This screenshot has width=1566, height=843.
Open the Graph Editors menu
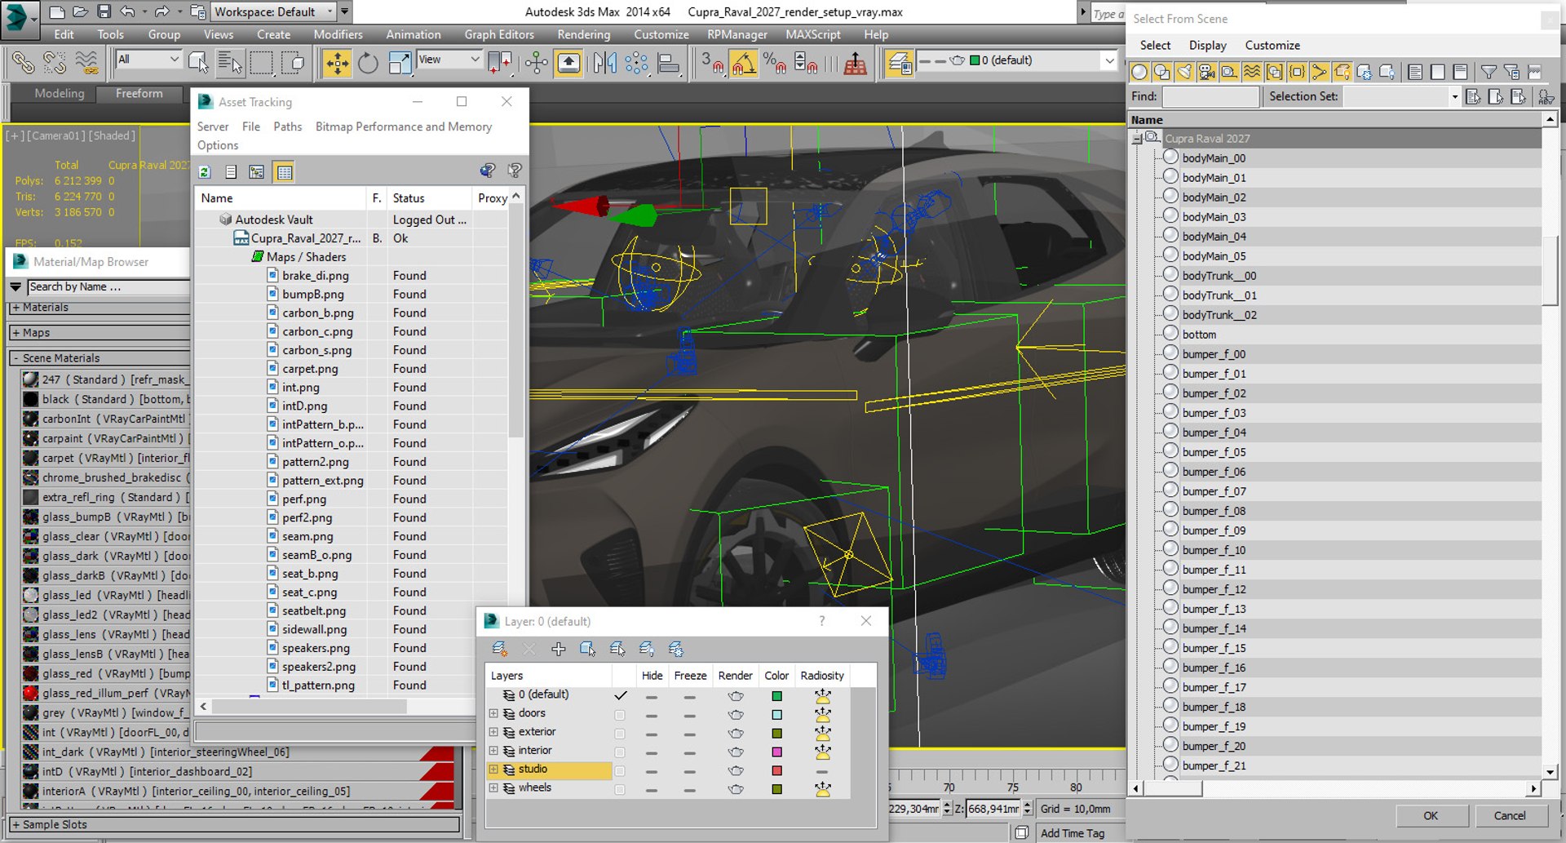coord(499,34)
